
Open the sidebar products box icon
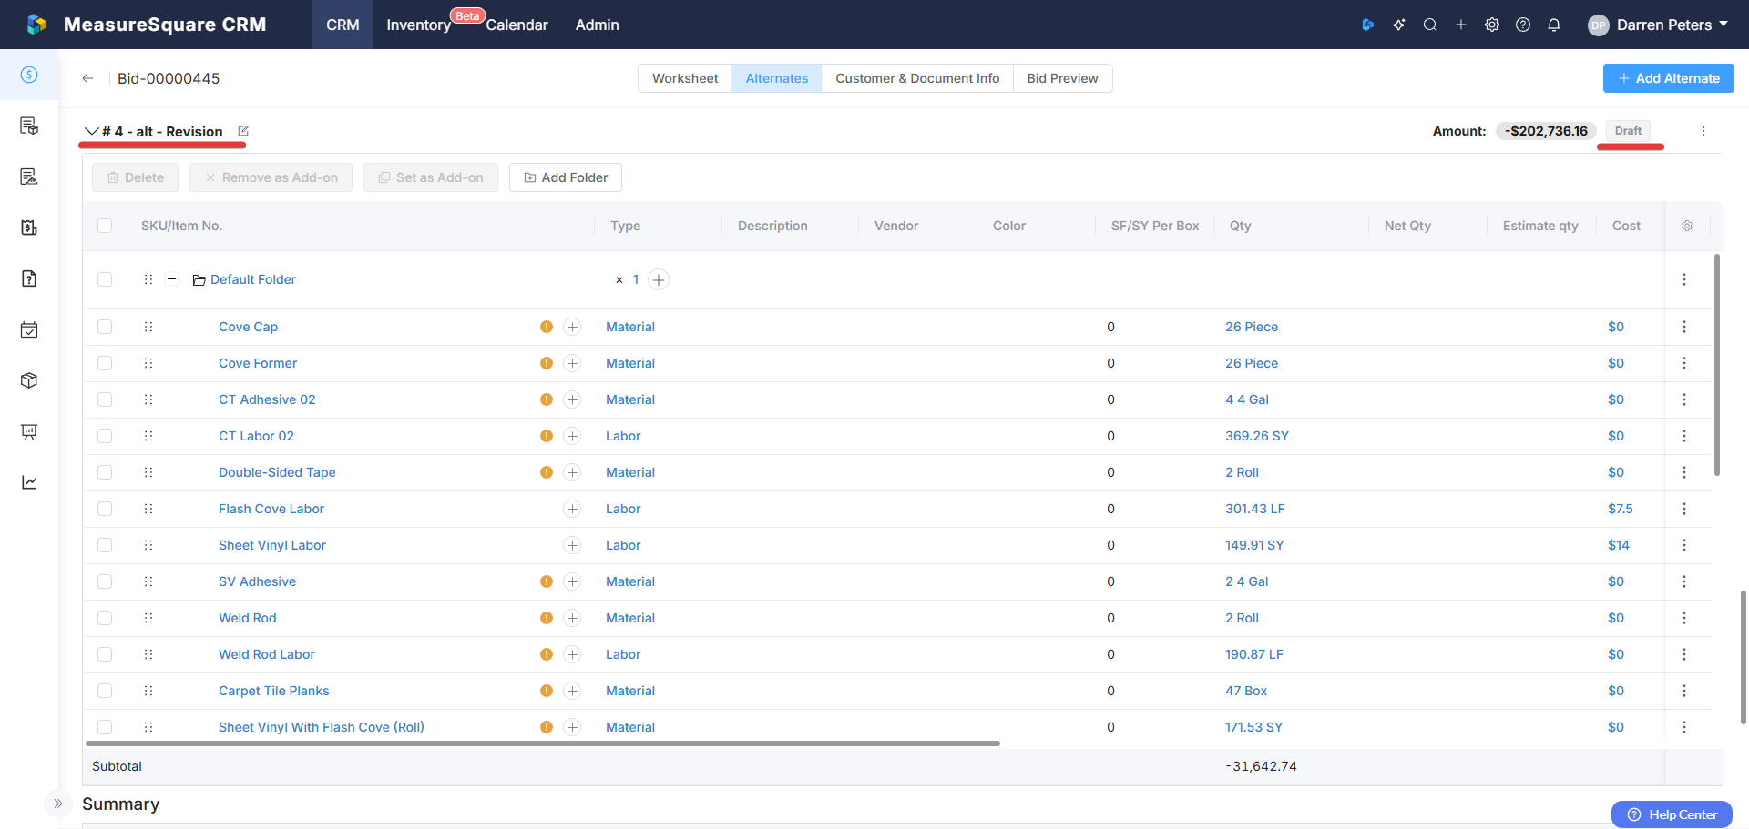click(29, 380)
